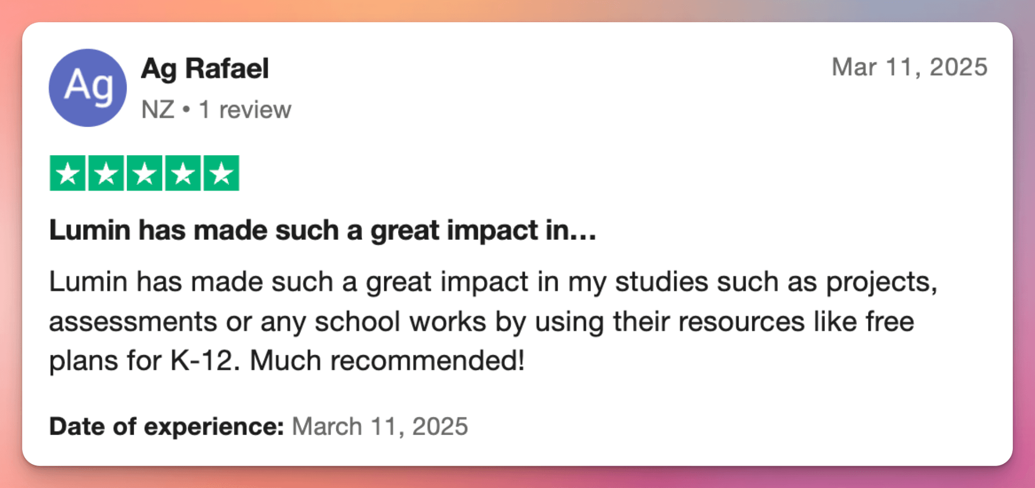The height and width of the screenshot is (488, 1035).
Task: Click the Mar 11, 2025 posting date
Action: pos(909,67)
